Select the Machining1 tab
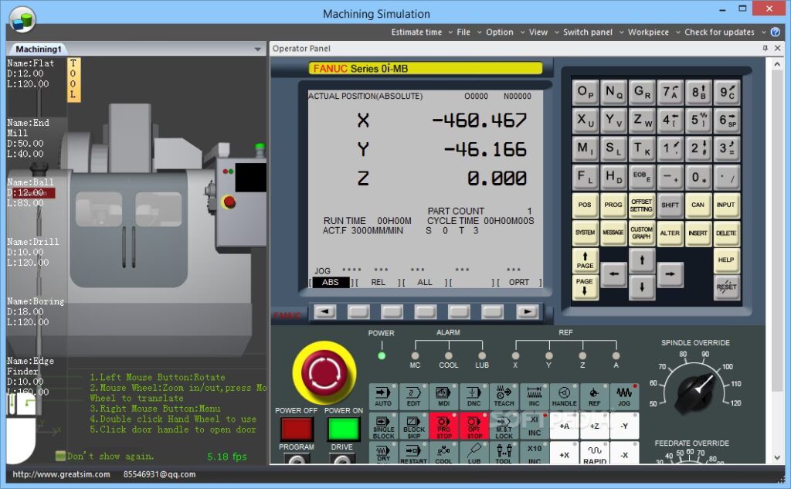791x489 pixels. [x=39, y=49]
